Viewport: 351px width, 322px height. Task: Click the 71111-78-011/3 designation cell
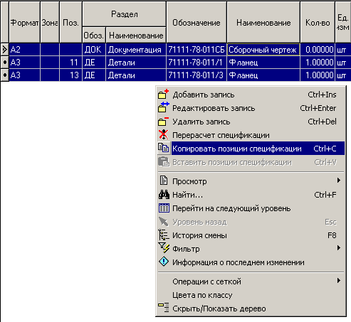click(x=197, y=75)
